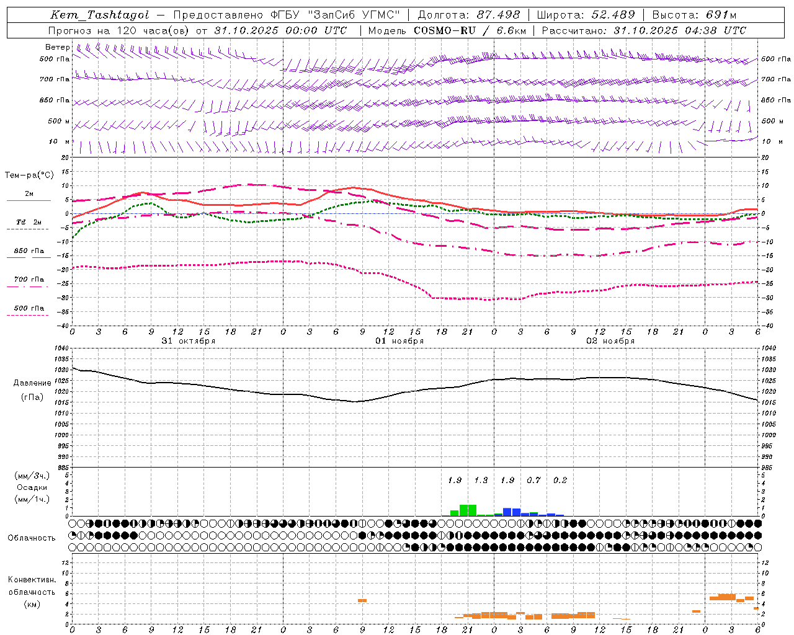The image size is (794, 635).
Task: Click the 'Облачность' cloud cover label
Action: [x=32, y=538]
